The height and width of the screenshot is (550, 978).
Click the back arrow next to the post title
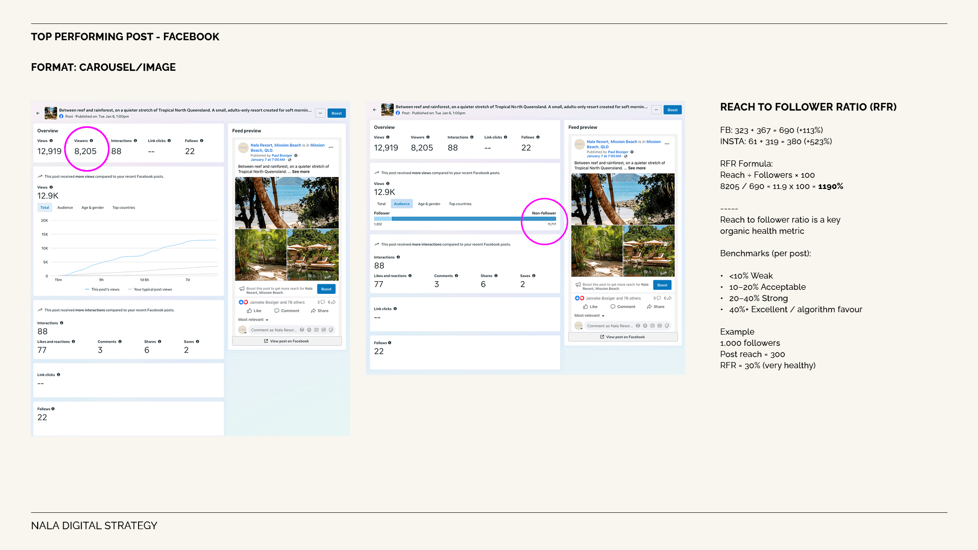38,113
